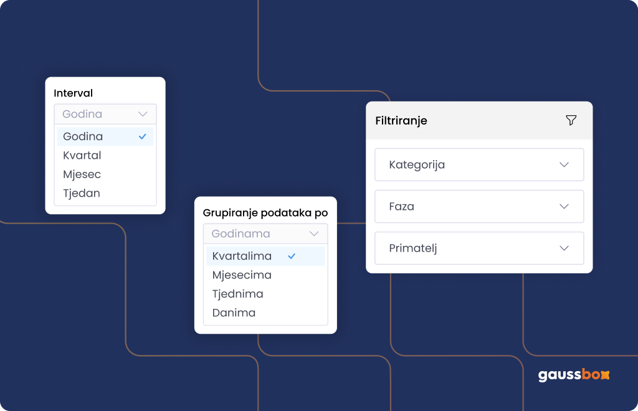Select Mjesec in Interval list
Screen dimensions: 638x411
(x=105, y=174)
